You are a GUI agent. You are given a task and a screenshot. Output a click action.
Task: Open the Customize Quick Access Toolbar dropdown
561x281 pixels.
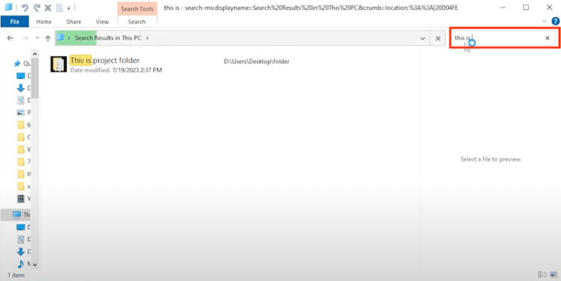click(68, 8)
